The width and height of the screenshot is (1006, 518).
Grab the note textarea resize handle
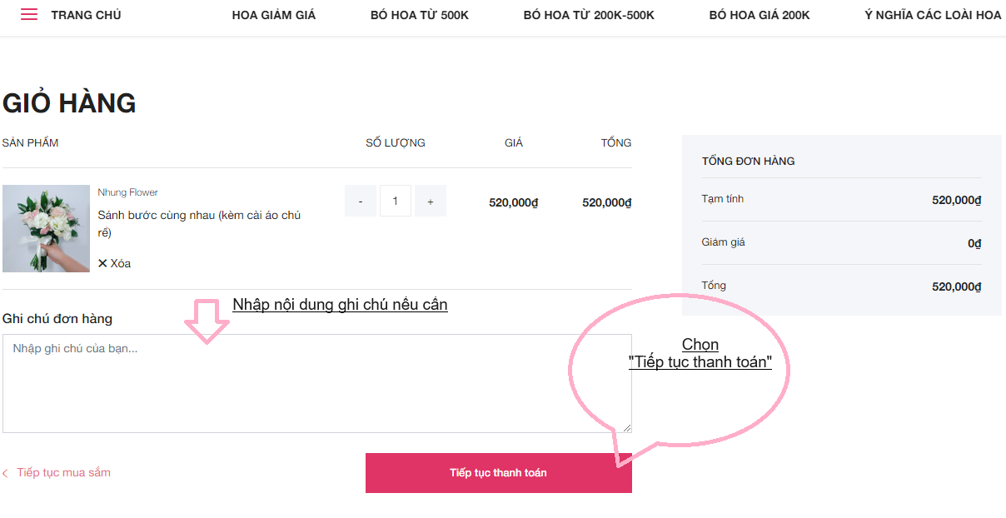click(627, 428)
